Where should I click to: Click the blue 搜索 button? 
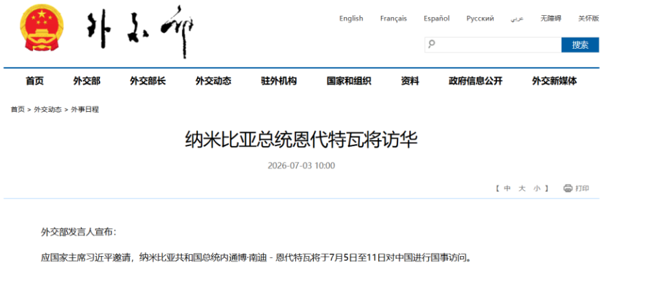[x=580, y=45]
